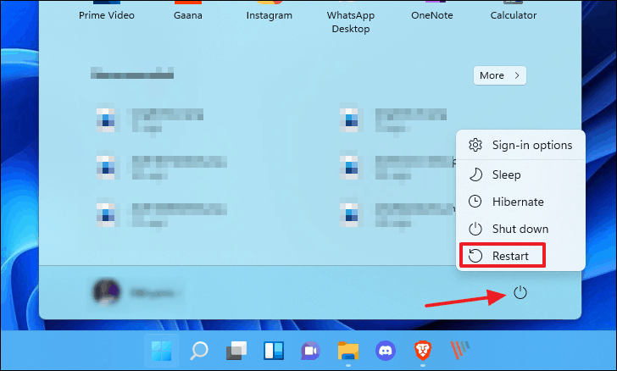This screenshot has width=617, height=371.
Task: Select Restart from the power menu
Action: 500,256
